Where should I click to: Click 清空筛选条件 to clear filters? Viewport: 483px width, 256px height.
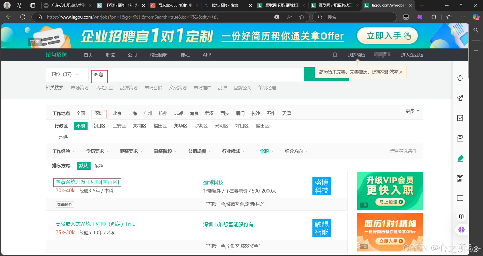point(403,151)
